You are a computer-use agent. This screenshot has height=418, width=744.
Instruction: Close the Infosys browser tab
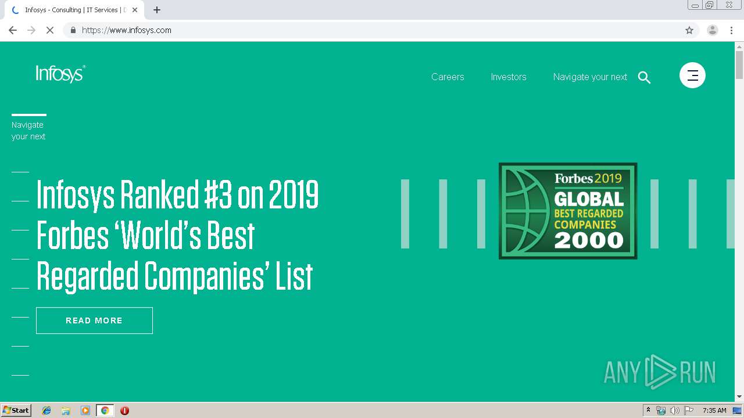coord(135,10)
